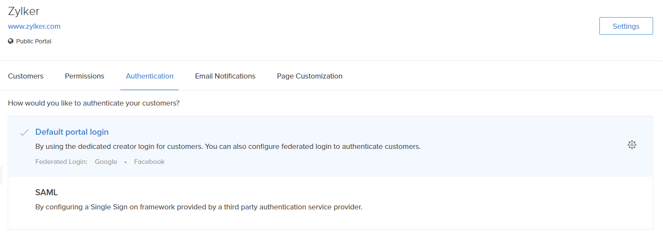The width and height of the screenshot is (663, 239).
Task: Select the Authentication tab
Action: (150, 76)
